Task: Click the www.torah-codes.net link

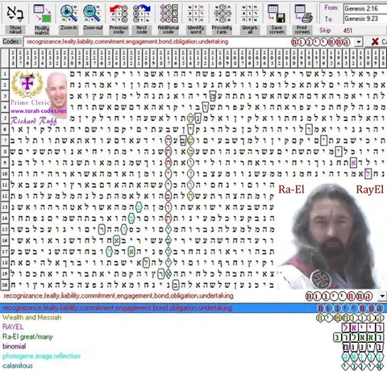Action: pyautogui.click(x=39, y=111)
